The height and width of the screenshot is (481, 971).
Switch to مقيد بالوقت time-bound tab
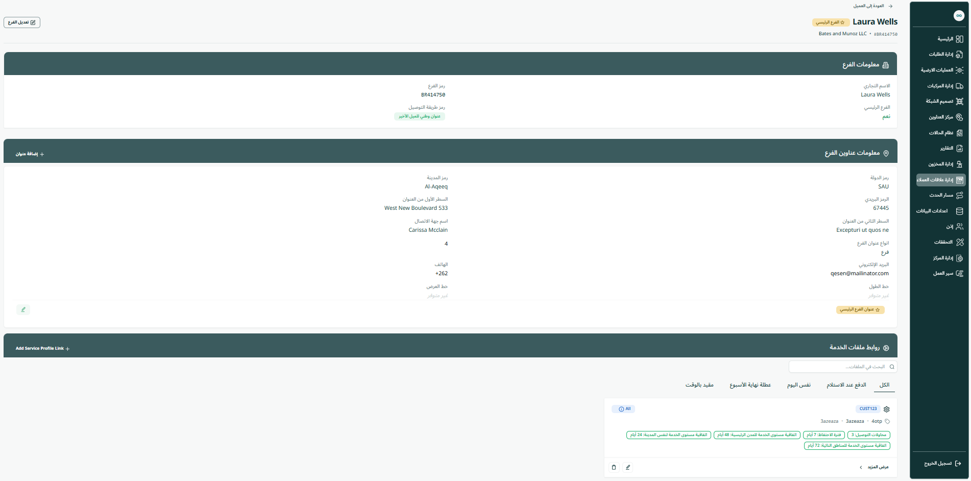click(x=699, y=385)
